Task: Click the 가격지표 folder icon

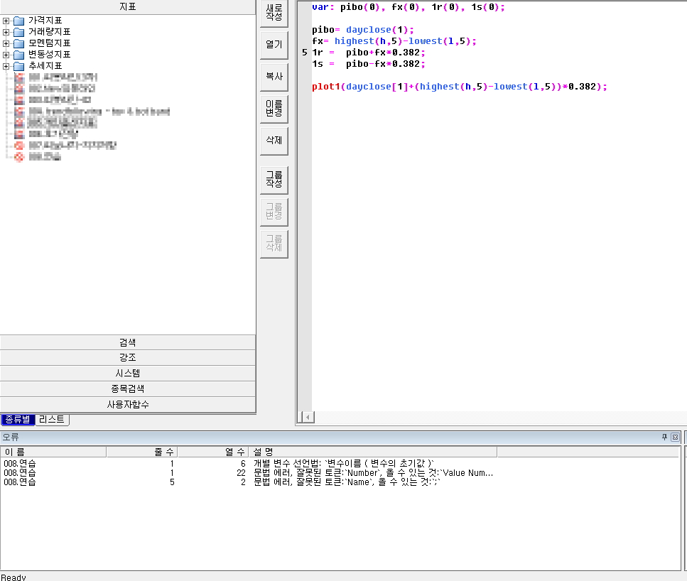Action: point(19,21)
